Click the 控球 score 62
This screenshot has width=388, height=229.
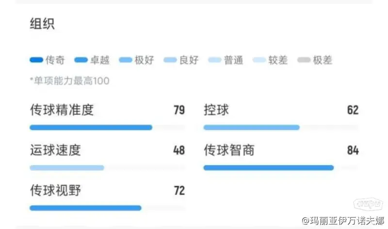click(353, 110)
